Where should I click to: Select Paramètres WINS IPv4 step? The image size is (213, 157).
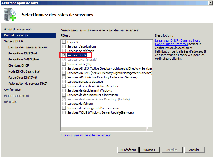click(x=23, y=59)
